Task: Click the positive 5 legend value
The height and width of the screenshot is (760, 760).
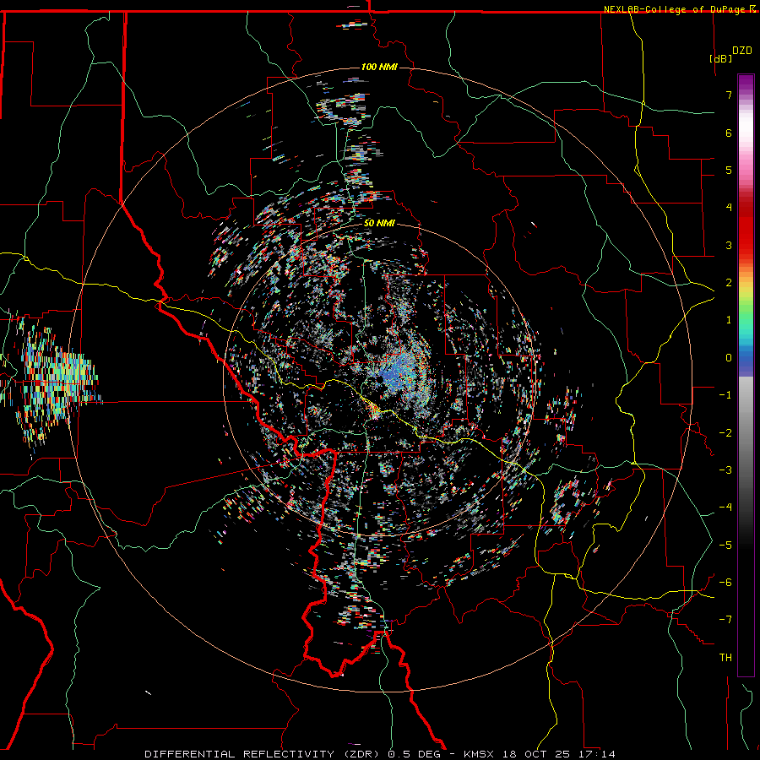Action: click(x=729, y=170)
